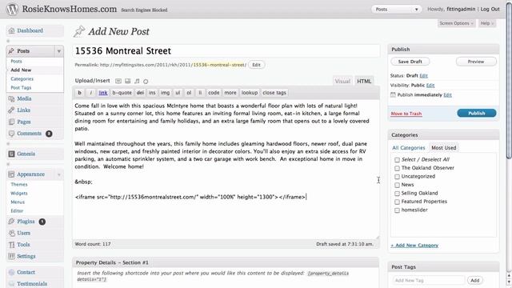Click the Settings icon in sidebar

tap(12, 256)
